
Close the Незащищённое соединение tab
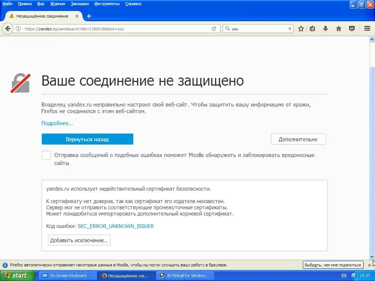tap(77, 16)
